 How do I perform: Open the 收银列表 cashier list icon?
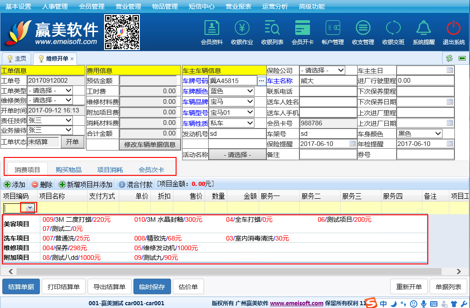pyautogui.click(x=272, y=32)
